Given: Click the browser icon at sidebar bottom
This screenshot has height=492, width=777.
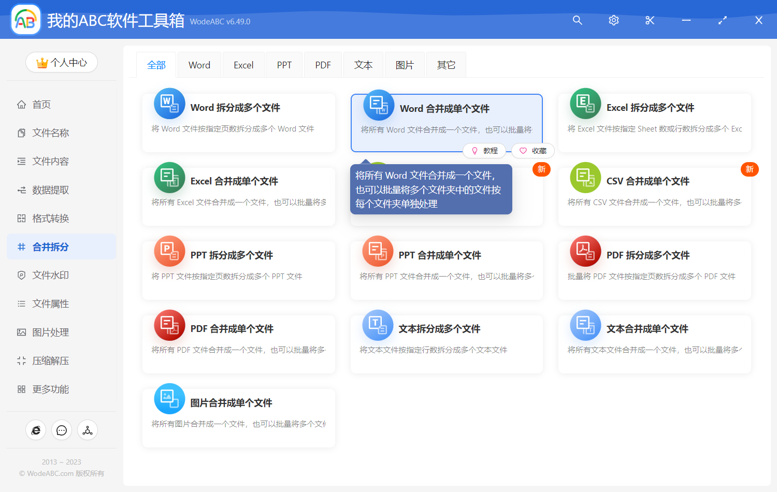Looking at the screenshot, I should [x=36, y=430].
